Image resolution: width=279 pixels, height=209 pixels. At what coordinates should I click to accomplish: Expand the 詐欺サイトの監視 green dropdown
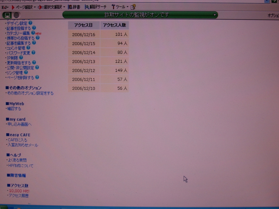pos(215,15)
